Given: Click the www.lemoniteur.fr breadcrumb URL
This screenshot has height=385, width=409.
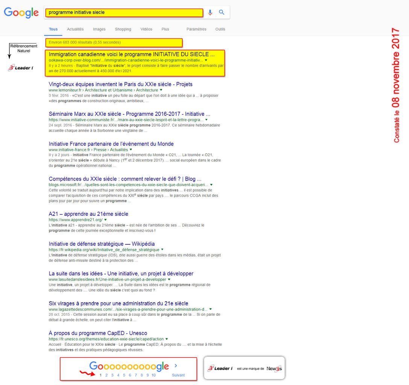Looking at the screenshot, I should point(103,90).
